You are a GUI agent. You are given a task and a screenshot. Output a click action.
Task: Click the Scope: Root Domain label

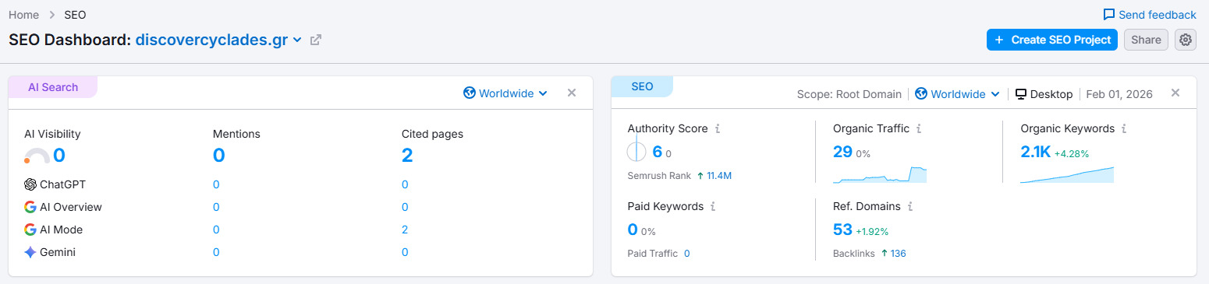pos(849,94)
